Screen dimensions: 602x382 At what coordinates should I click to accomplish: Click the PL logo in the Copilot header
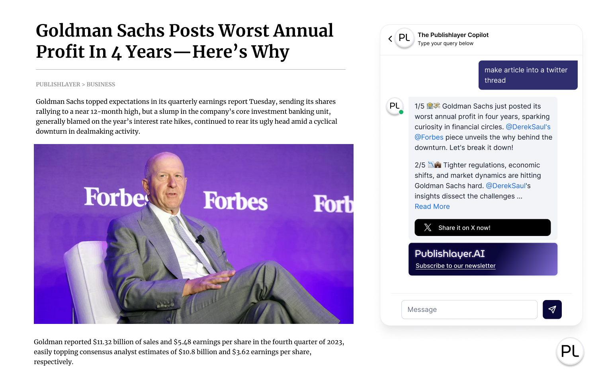405,38
